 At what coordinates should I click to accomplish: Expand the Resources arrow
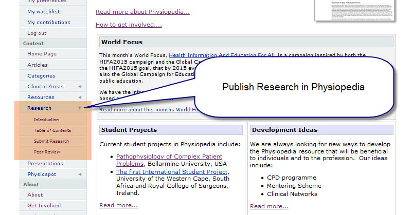(x=80, y=97)
